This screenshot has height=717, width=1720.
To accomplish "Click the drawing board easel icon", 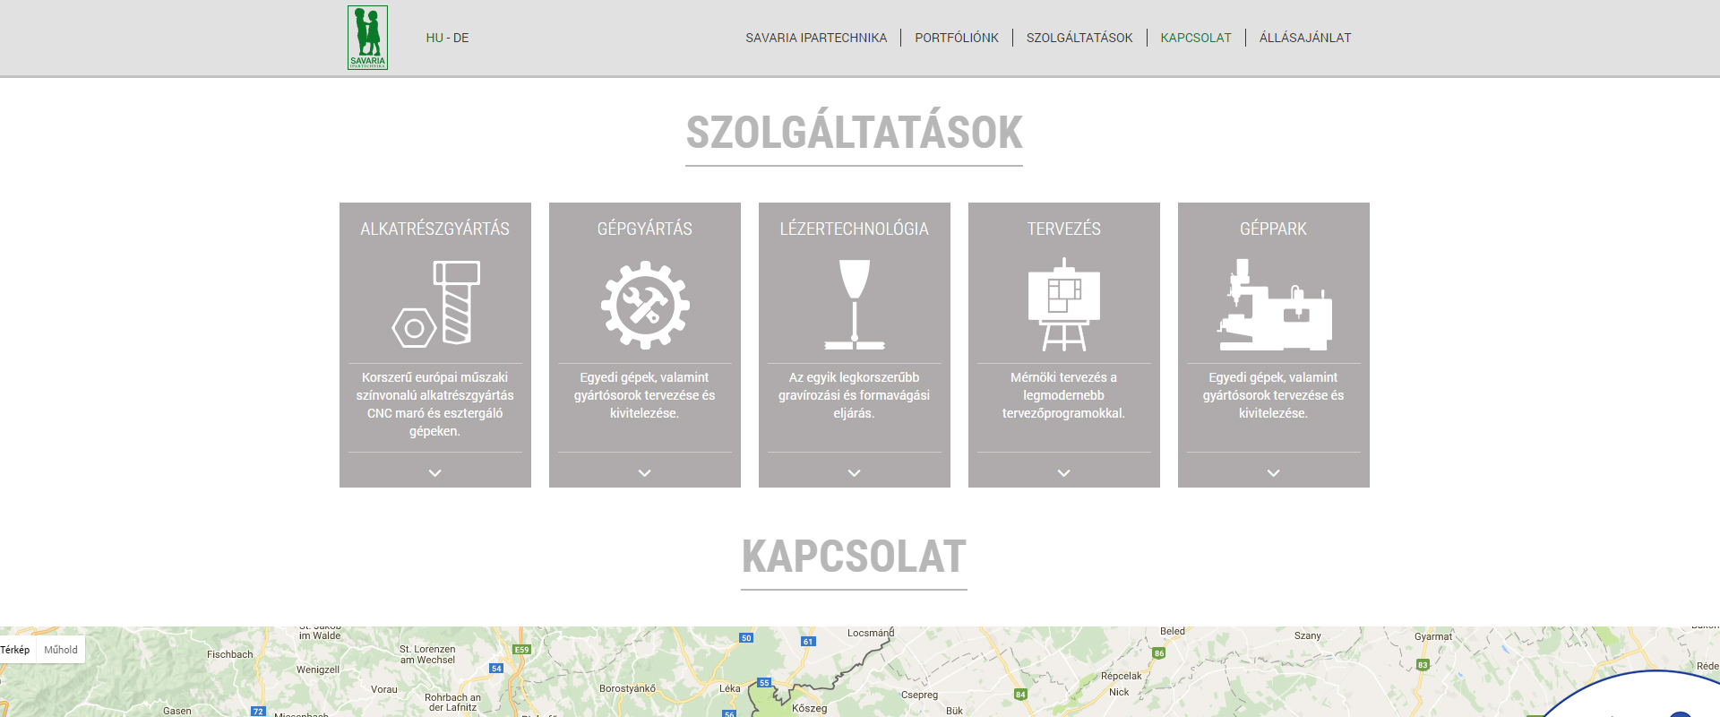I will coord(1063,305).
